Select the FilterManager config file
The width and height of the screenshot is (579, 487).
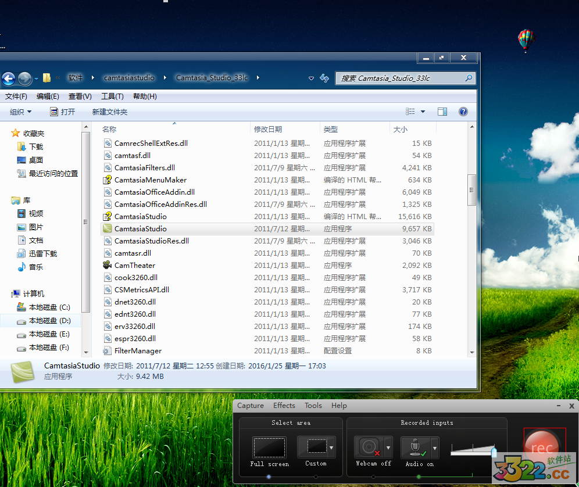tap(138, 351)
